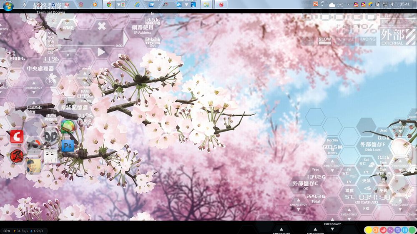The image size is (417, 234).
Task: Click the power plug battery tray icon
Action: tap(378, 4)
